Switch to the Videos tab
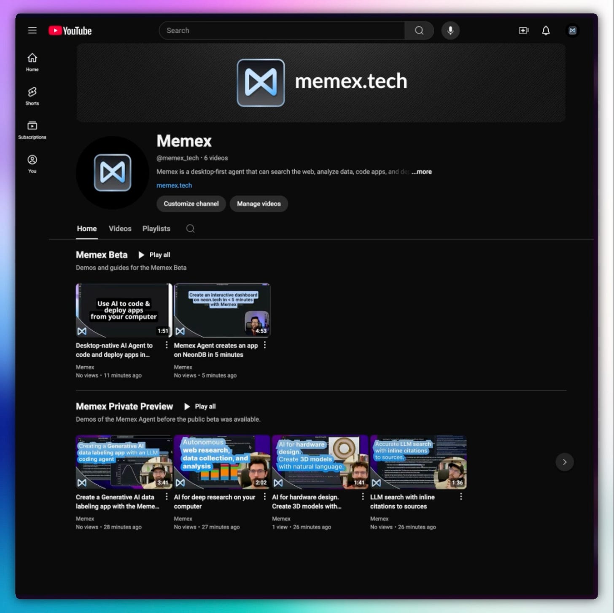The image size is (614, 613). (120, 228)
